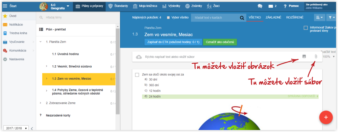Image resolution: width=338 pixels, height=132 pixels.
Task: Open the chat bubbles icon in header
Action: [260, 6]
